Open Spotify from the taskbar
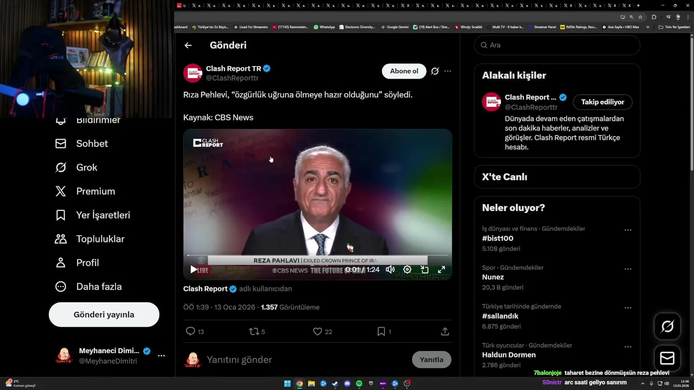Screen dimensions: 694x390 point(359,383)
